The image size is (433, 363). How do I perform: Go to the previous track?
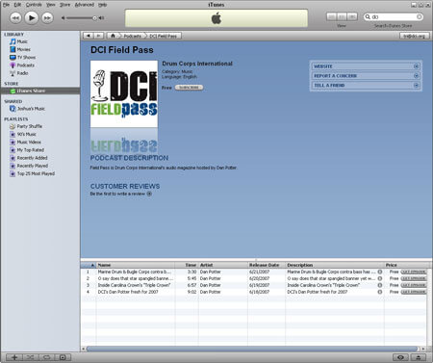click(x=15, y=17)
